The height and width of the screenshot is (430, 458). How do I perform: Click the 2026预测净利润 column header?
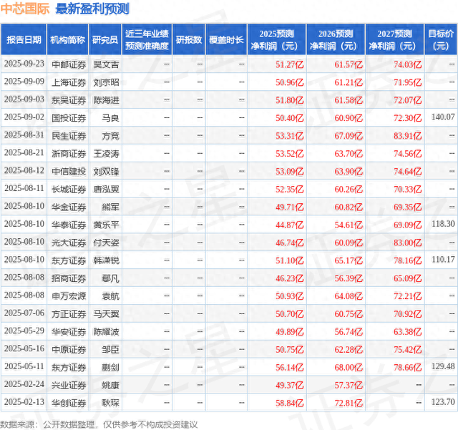click(x=336, y=40)
